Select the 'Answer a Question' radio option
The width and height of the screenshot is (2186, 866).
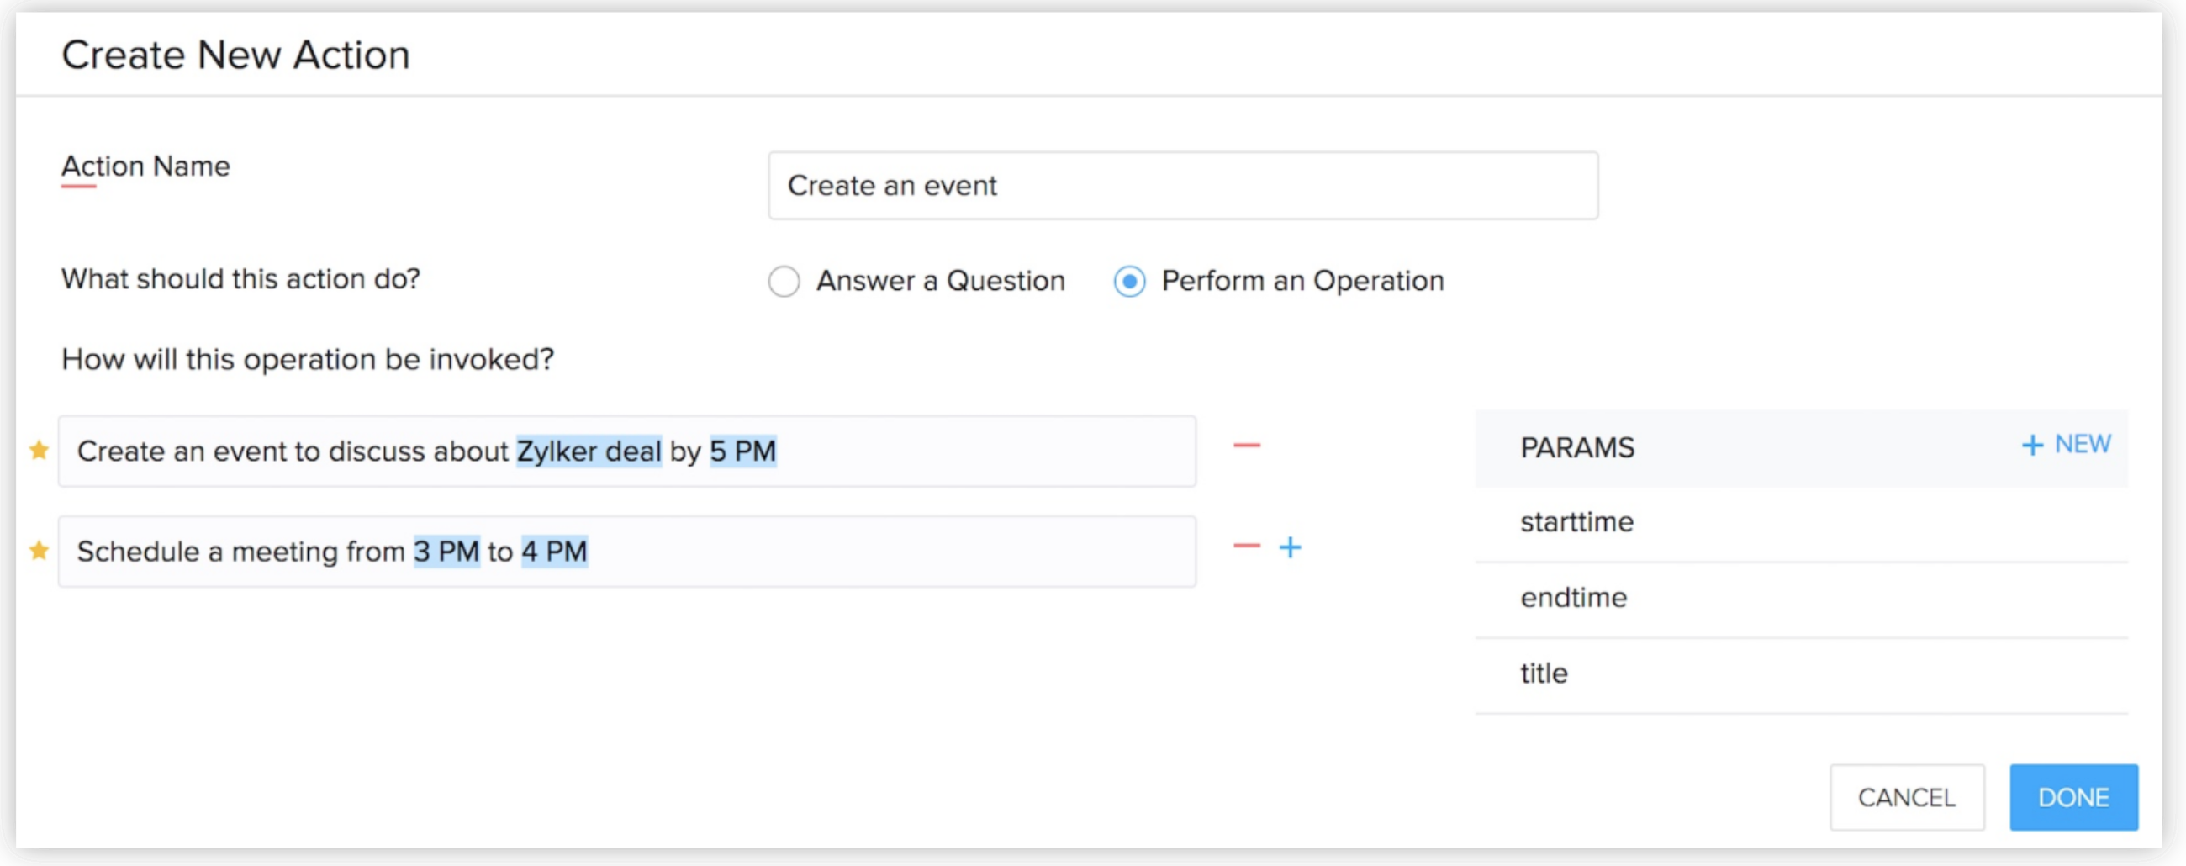pos(784,281)
